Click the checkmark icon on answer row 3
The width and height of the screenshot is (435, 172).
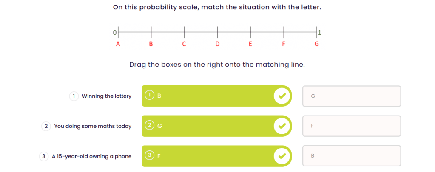coord(281,156)
